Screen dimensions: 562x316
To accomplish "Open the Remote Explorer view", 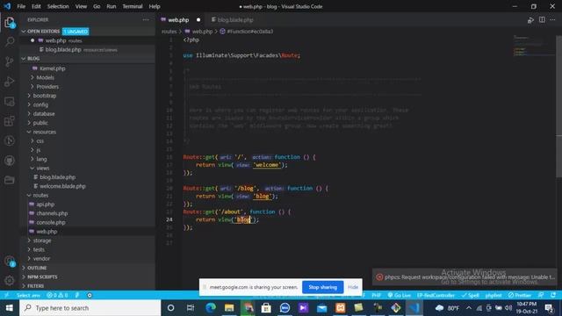I will pos(10,102).
